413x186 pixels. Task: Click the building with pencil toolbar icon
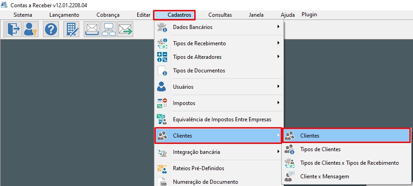coord(72,29)
